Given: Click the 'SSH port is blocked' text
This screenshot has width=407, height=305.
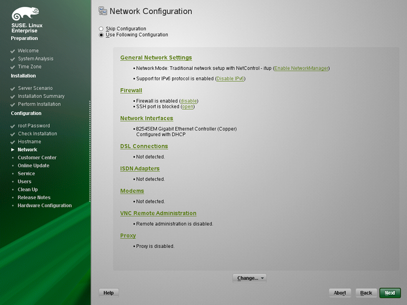Looking at the screenshot, I should pos(158,107).
